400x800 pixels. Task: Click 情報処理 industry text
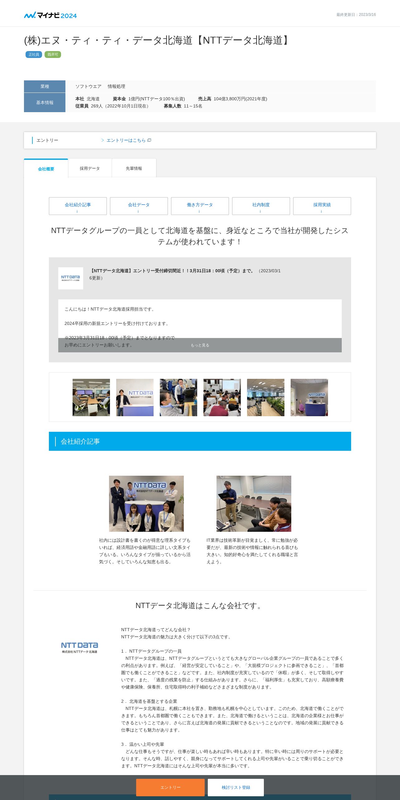pos(117,86)
